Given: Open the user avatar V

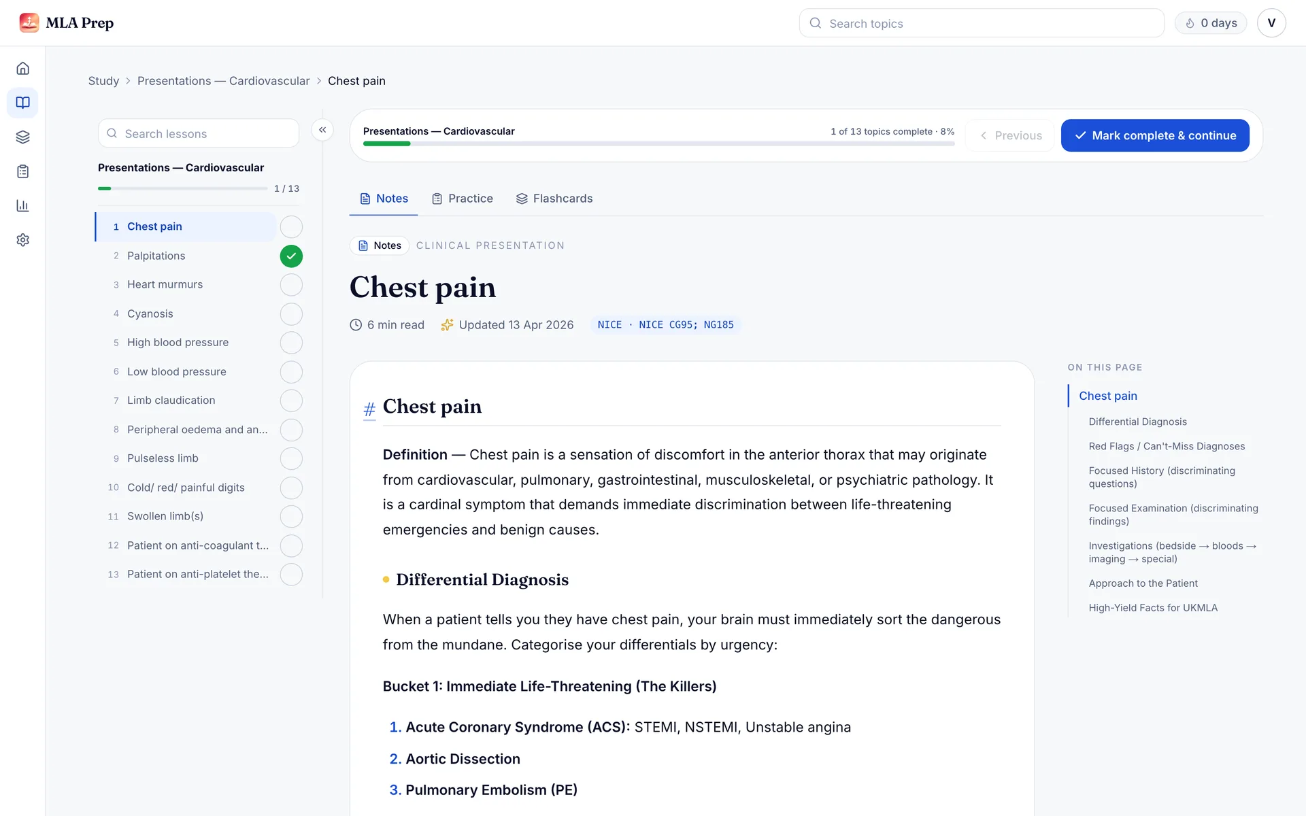Looking at the screenshot, I should [x=1271, y=23].
